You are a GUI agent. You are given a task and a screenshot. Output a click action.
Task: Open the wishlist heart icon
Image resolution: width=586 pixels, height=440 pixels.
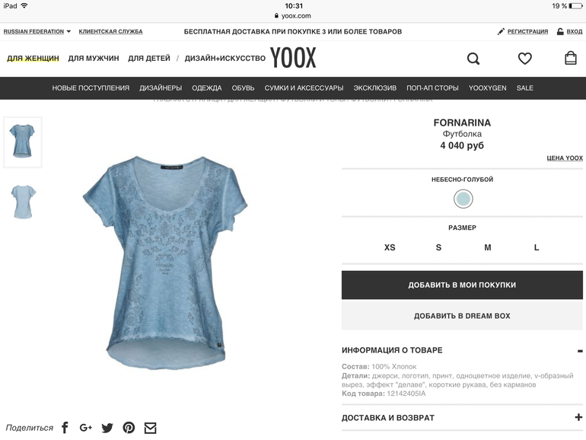point(524,59)
